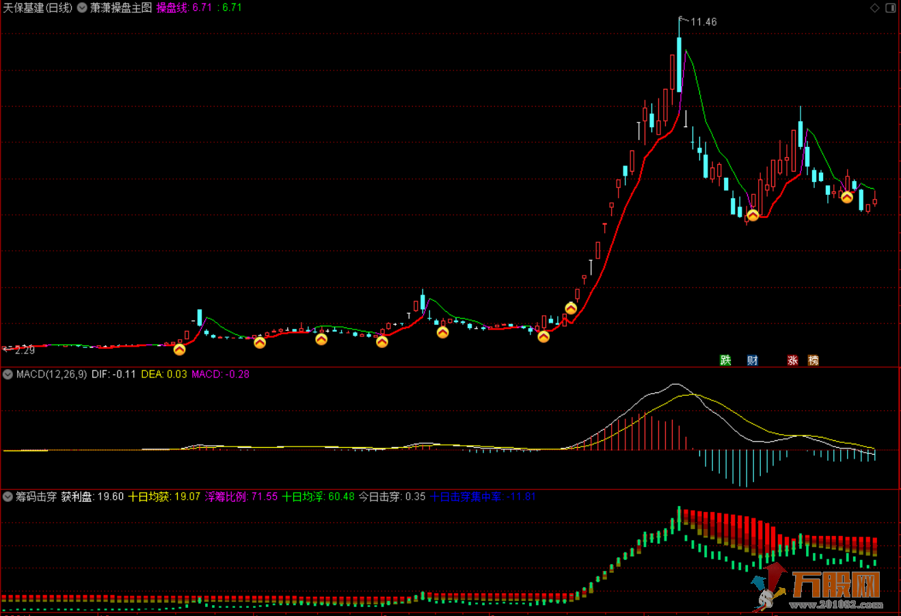Click the first buy signal arrow marker
901x616 pixels.
tap(179, 349)
